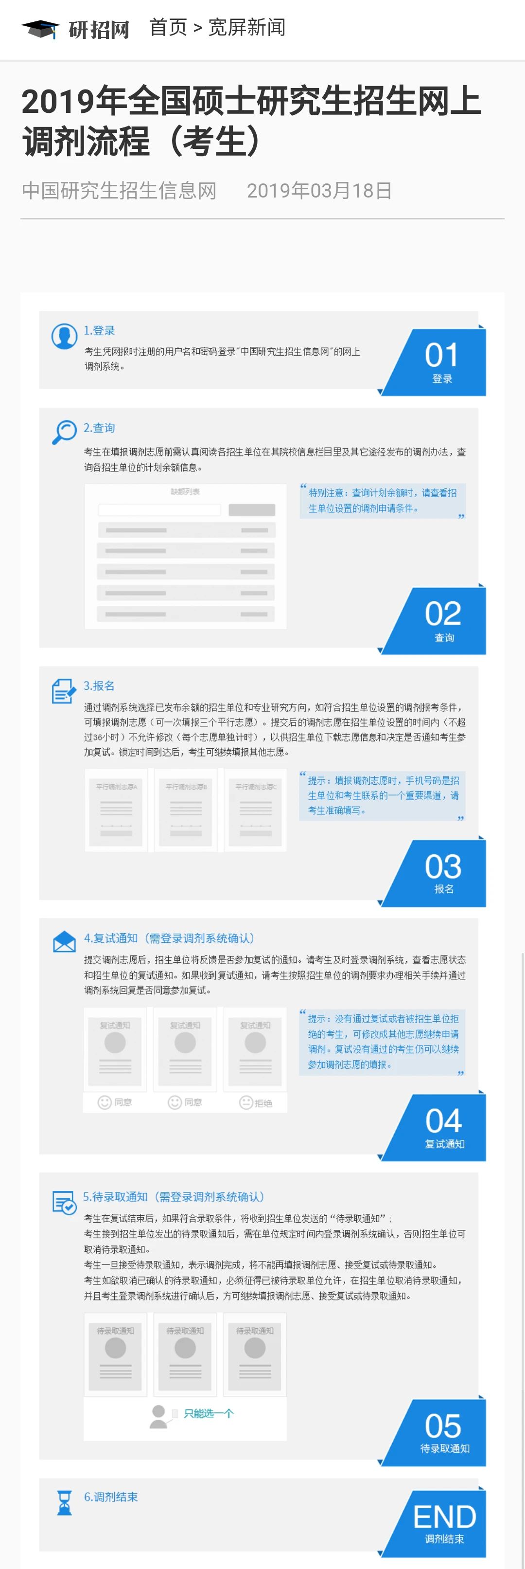Click the sad face icon next to 拒绝
Image resolution: width=525 pixels, height=1569 pixels.
point(246,1102)
